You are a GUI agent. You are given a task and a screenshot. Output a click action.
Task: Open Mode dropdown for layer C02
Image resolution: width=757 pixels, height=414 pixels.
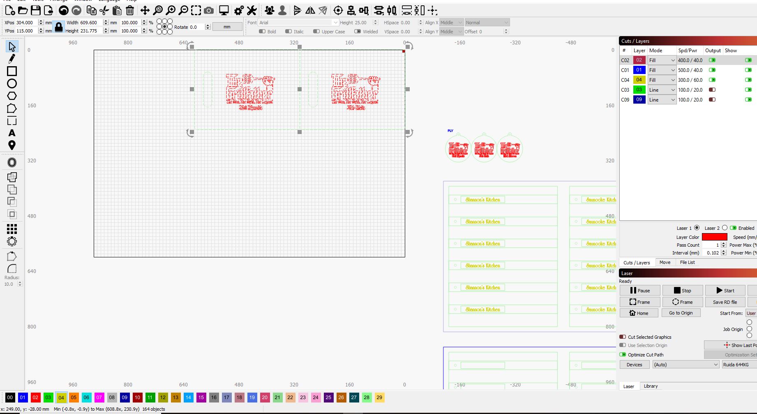(x=662, y=60)
